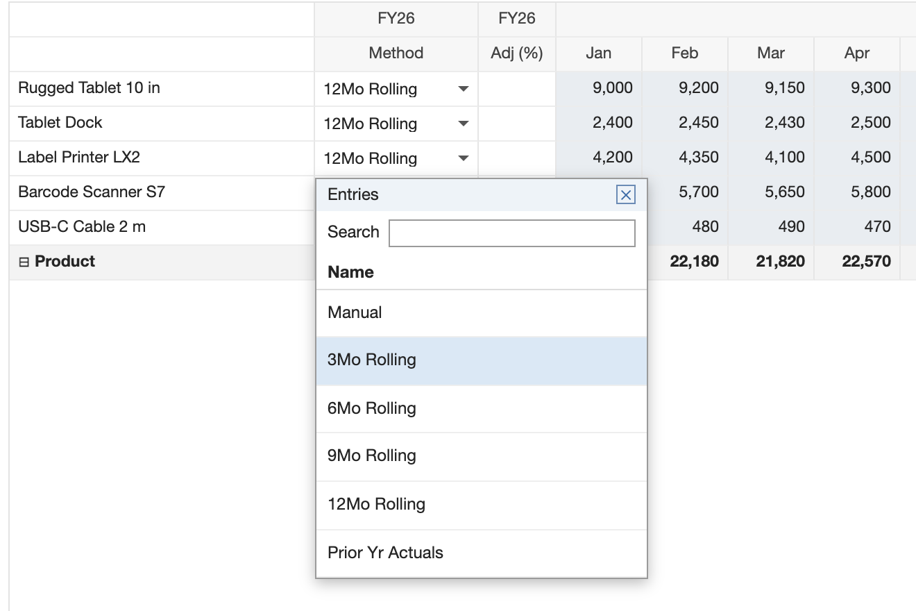Open Method dropdown for Rugged Tablet 10 in

point(464,89)
